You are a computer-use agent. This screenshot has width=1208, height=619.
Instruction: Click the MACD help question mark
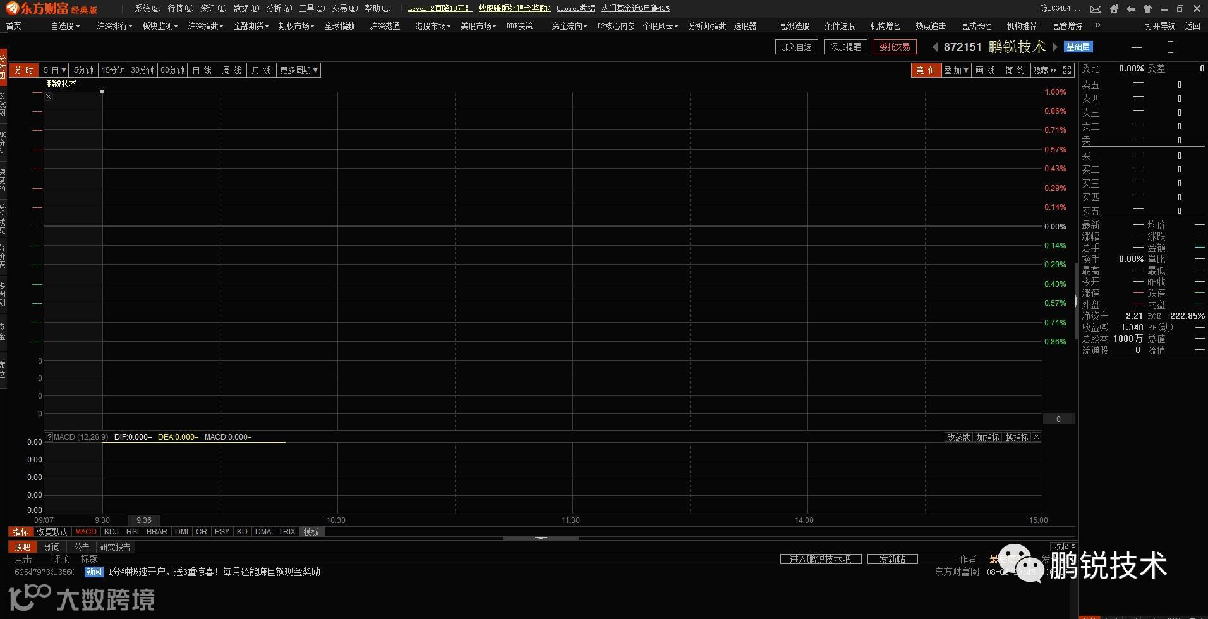point(49,437)
